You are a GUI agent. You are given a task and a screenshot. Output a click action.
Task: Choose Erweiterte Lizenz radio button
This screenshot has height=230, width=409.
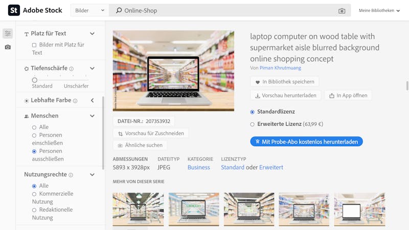coord(252,124)
